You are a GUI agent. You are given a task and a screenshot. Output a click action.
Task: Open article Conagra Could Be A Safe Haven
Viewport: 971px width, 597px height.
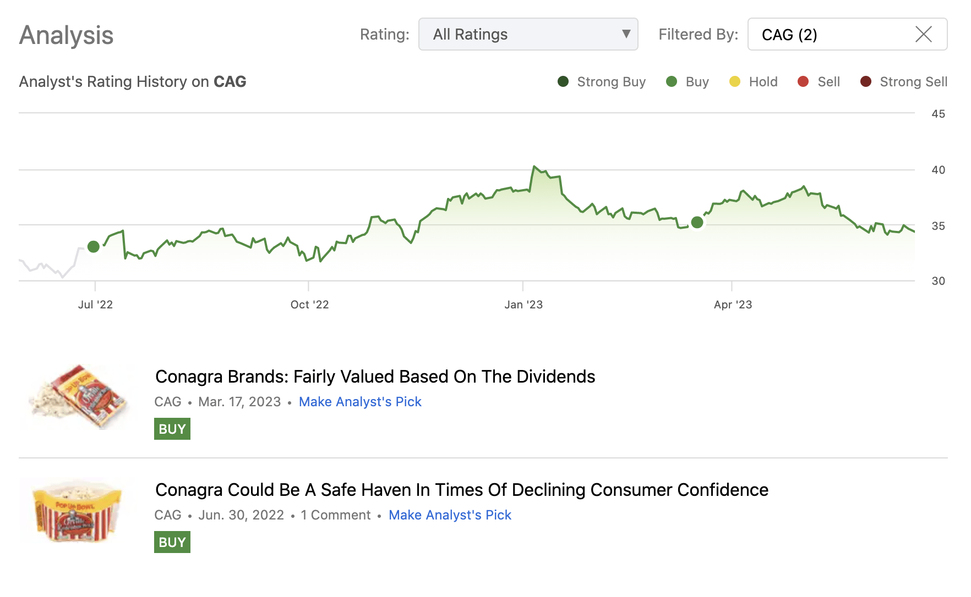click(x=462, y=490)
